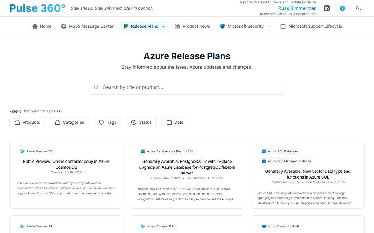Click the Azure SQL Managed Instance tag icon
Screen dimensions: 374x233
coord(264,161)
